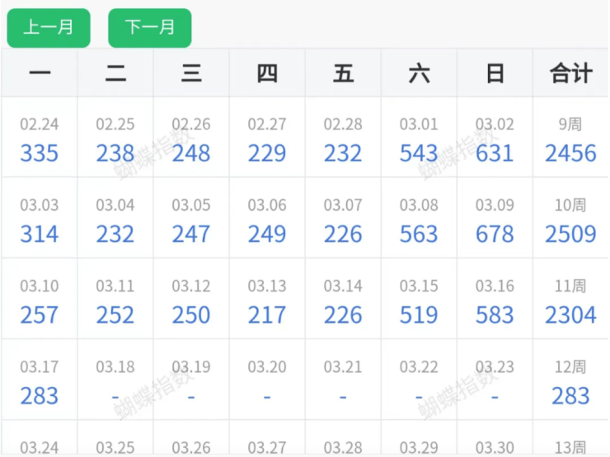Select the 03.27 cell in bottom row
Image resolution: width=610 pixels, height=457 pixels.
point(267,445)
